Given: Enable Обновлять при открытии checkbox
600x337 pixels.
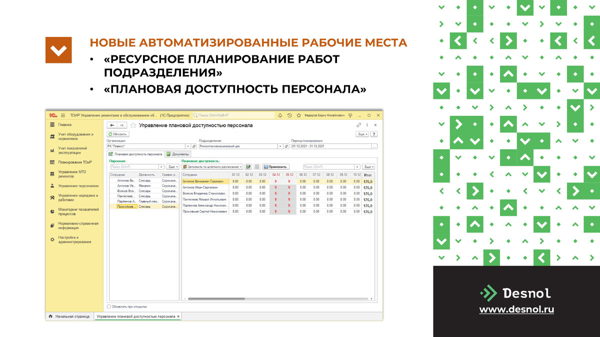Looking at the screenshot, I should click(108, 306).
